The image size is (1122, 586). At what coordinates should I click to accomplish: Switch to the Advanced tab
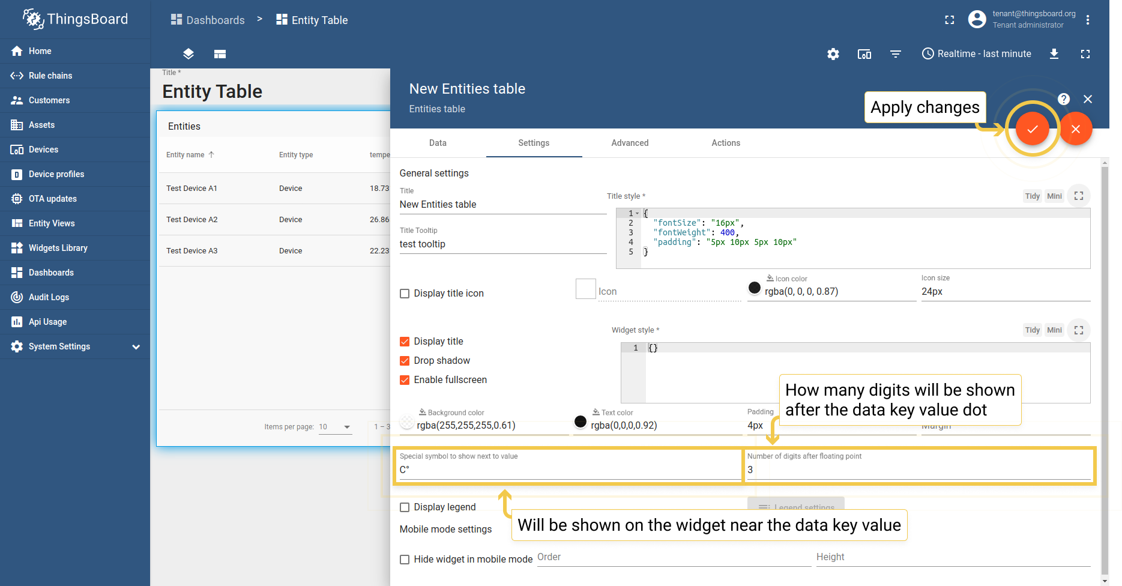click(630, 143)
